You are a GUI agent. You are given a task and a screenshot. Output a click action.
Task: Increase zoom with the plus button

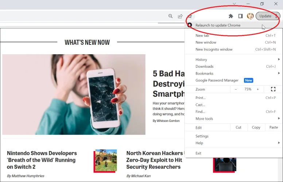coord(257,89)
